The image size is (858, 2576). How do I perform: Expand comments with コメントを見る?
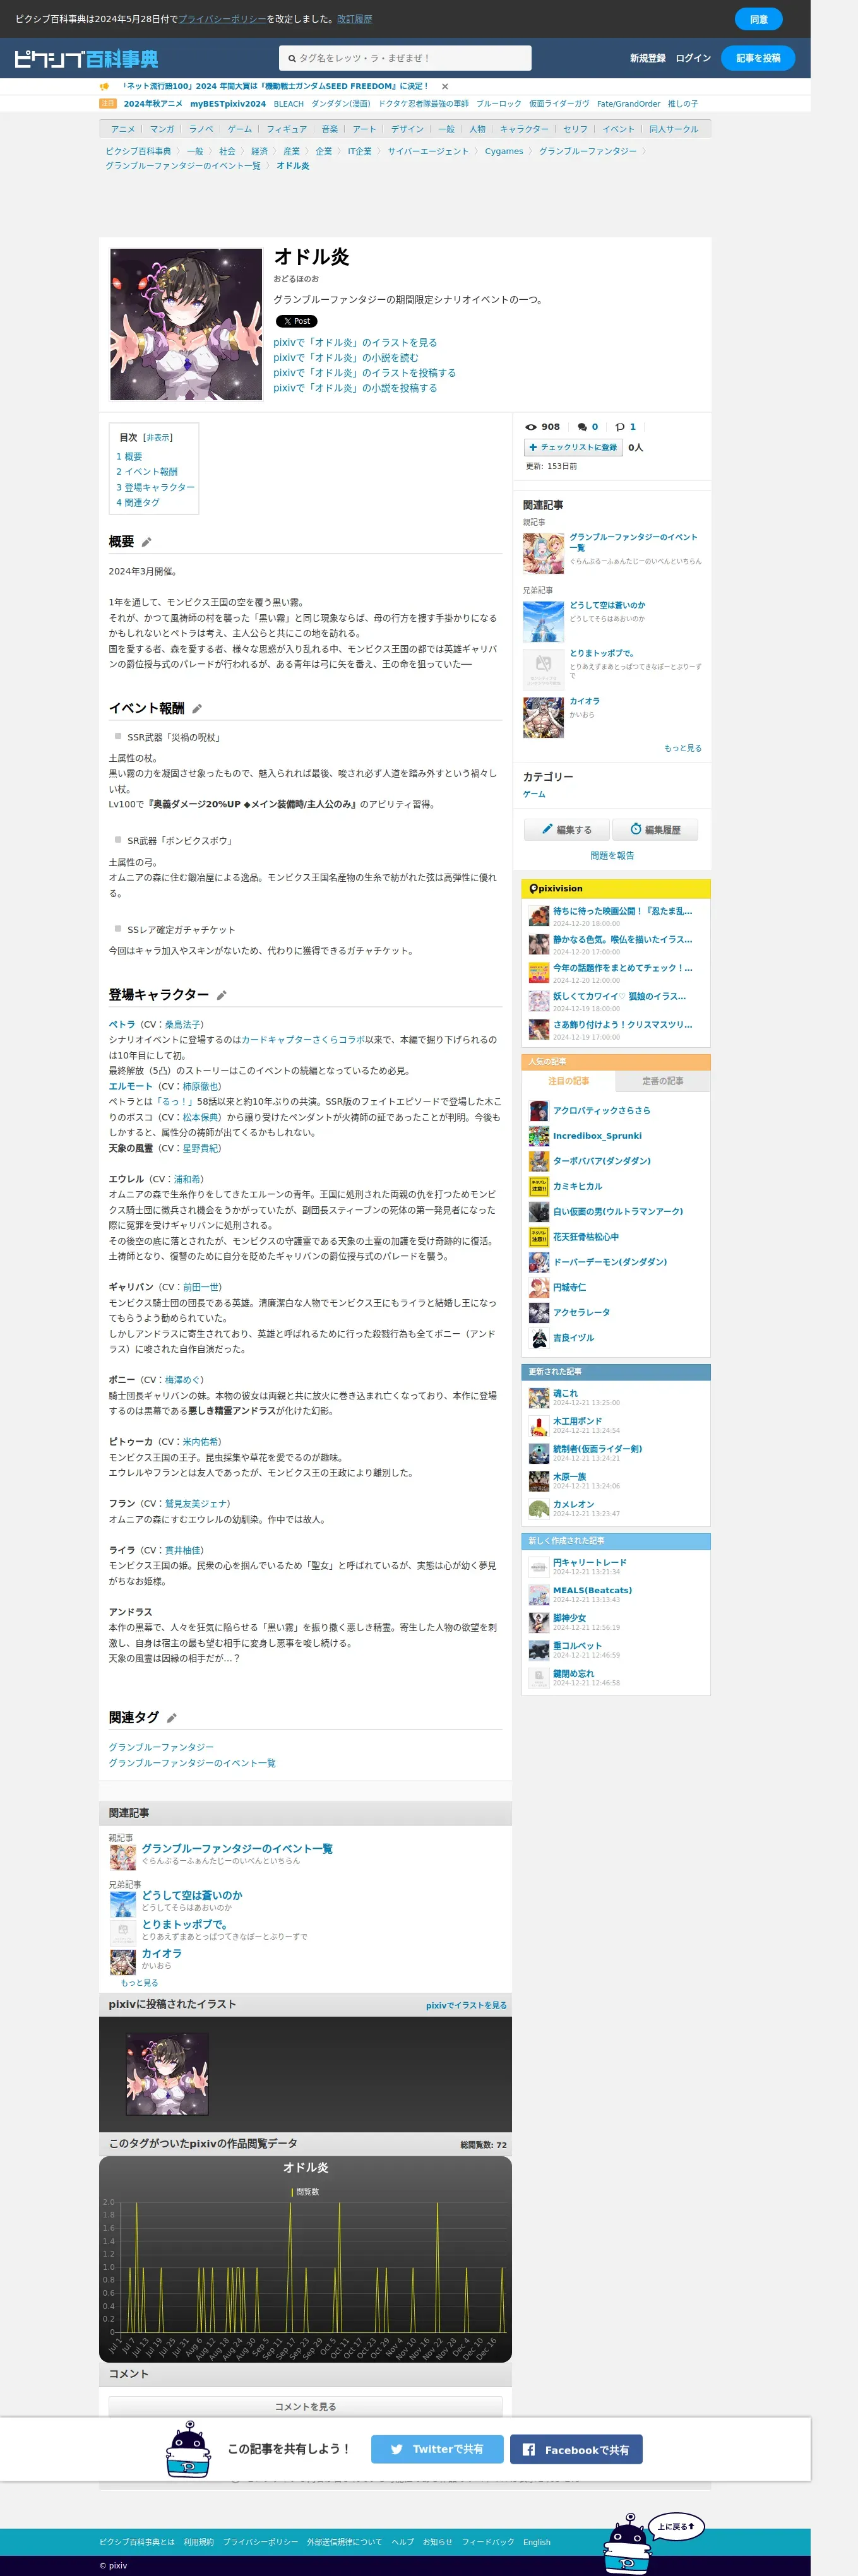click(305, 2406)
